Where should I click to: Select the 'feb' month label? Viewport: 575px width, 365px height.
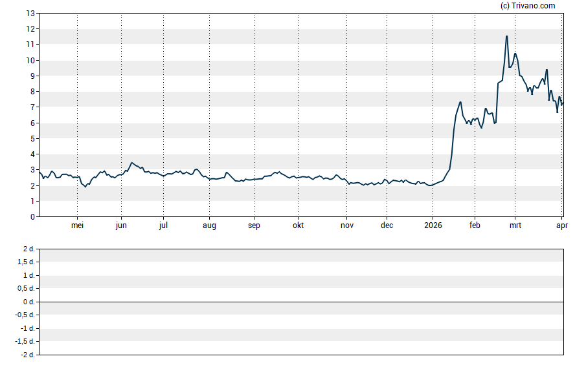(474, 225)
